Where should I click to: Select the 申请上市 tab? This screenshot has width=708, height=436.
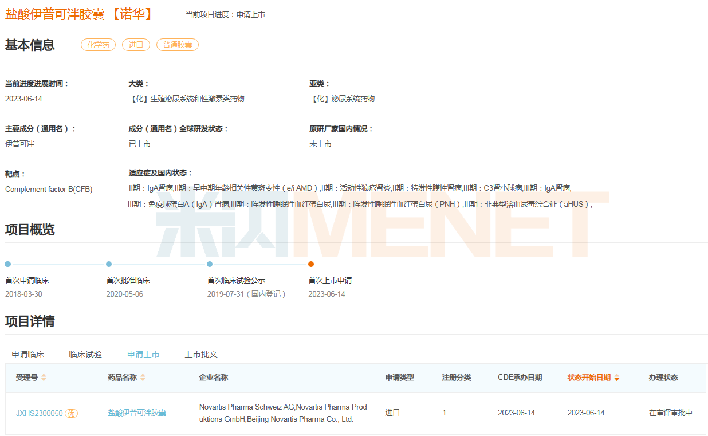pos(143,354)
